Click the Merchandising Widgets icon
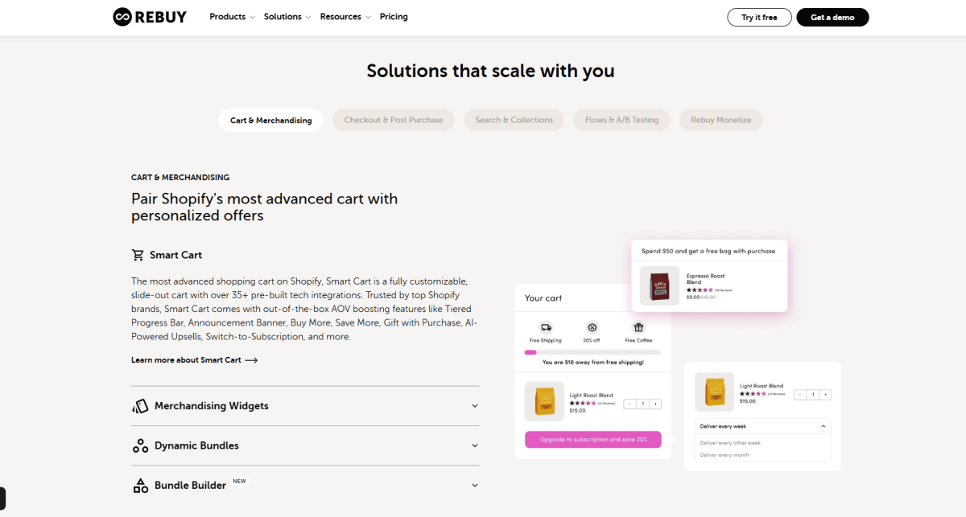Image resolution: width=966 pixels, height=517 pixels. [140, 406]
